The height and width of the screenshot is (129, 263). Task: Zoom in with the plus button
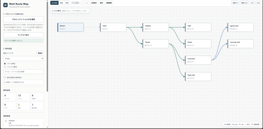(x=87, y=3)
